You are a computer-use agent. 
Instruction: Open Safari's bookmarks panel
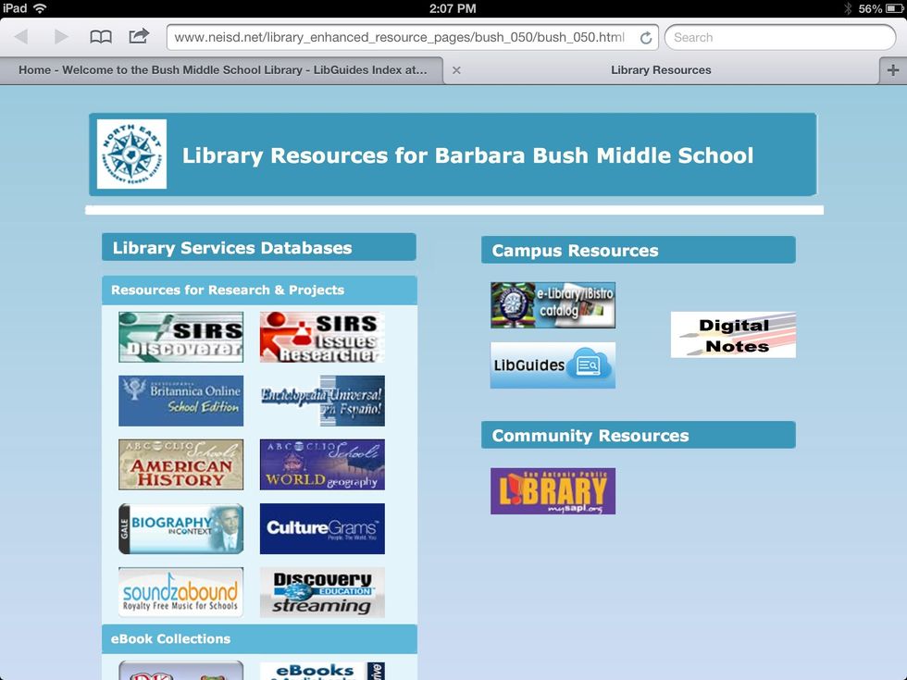(101, 37)
